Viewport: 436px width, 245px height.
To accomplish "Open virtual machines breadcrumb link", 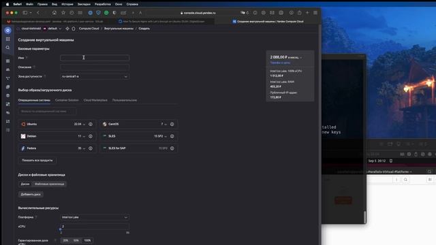I will click(119, 29).
